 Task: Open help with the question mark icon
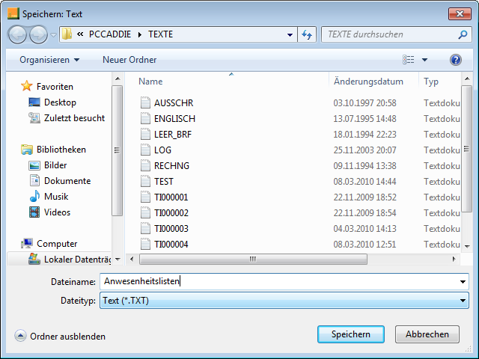click(456, 60)
